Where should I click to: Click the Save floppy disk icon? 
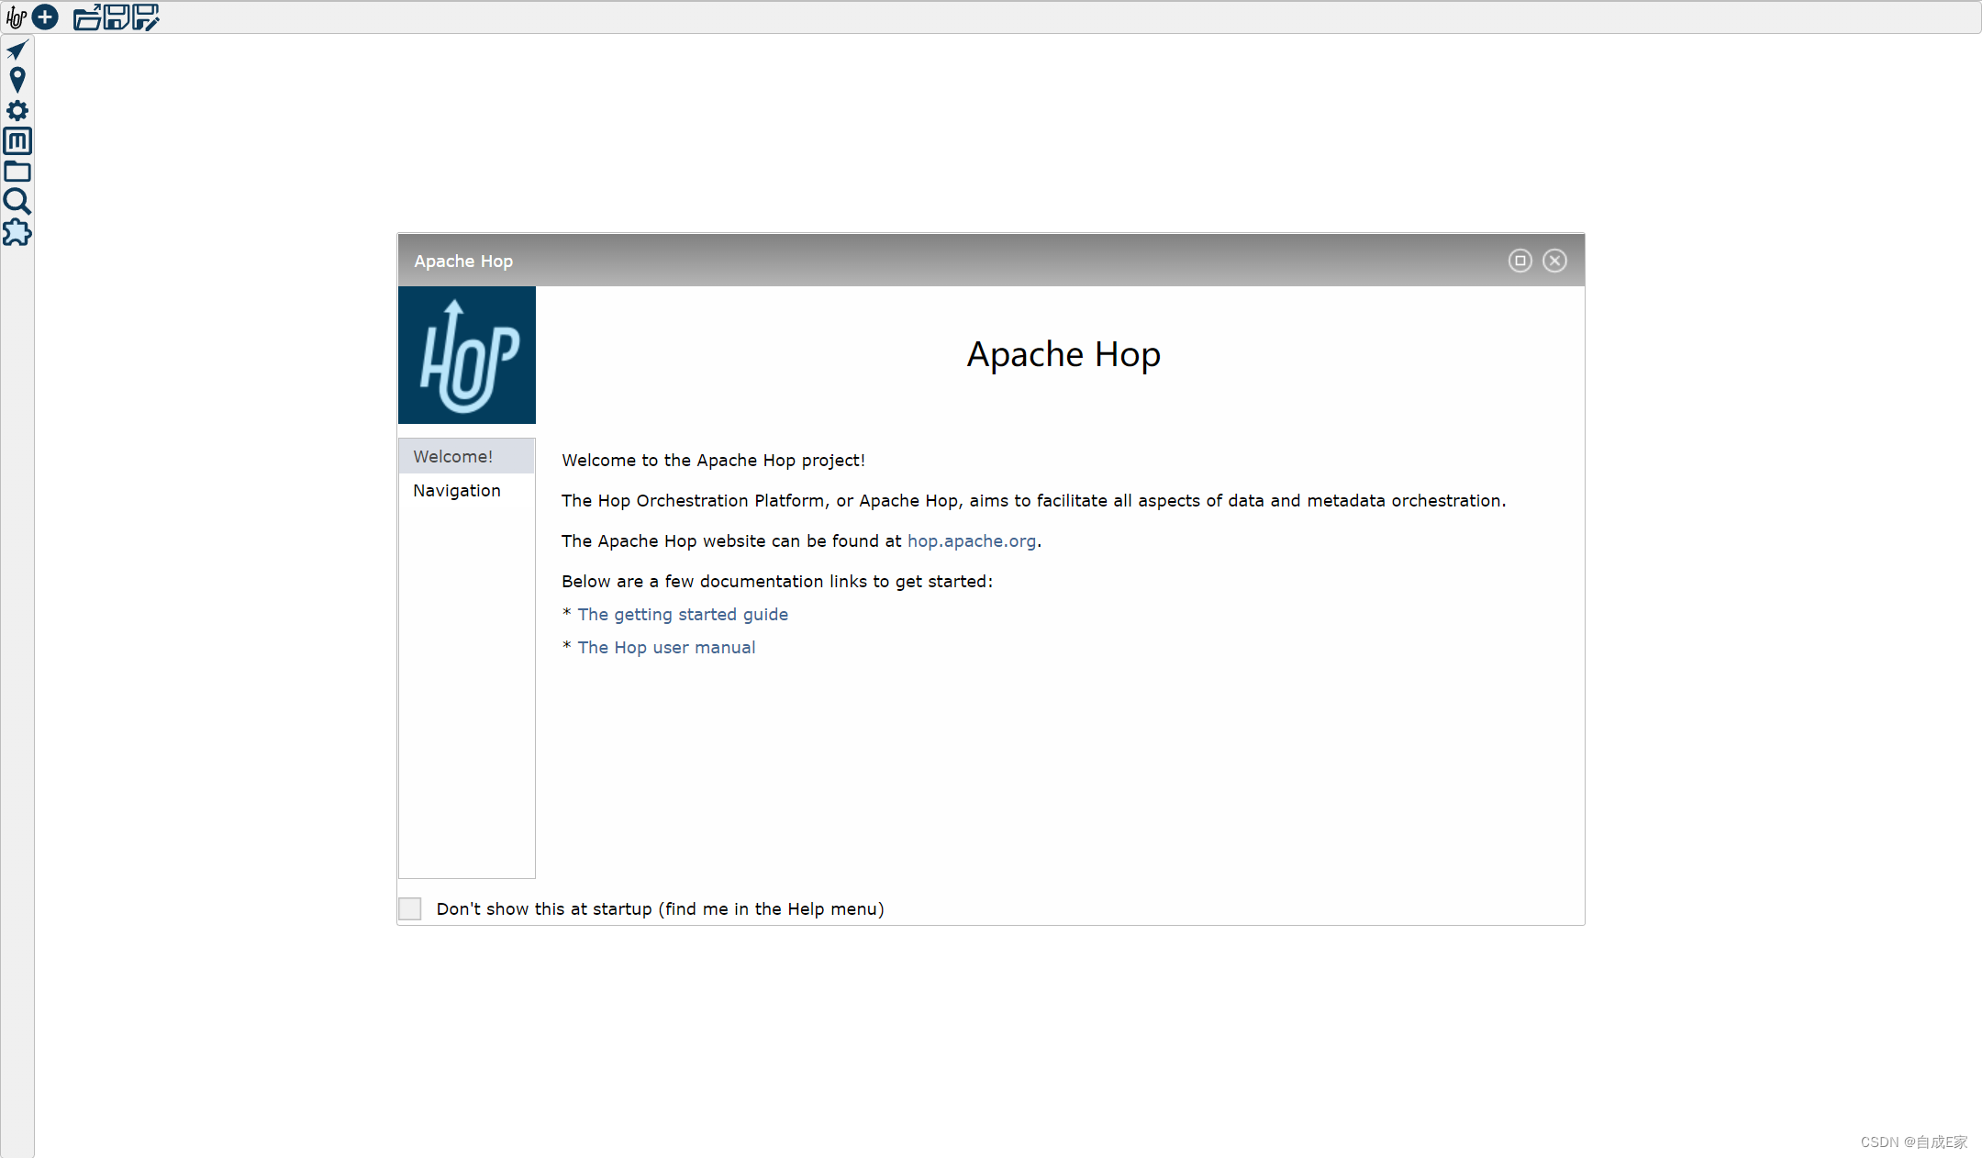[117, 17]
